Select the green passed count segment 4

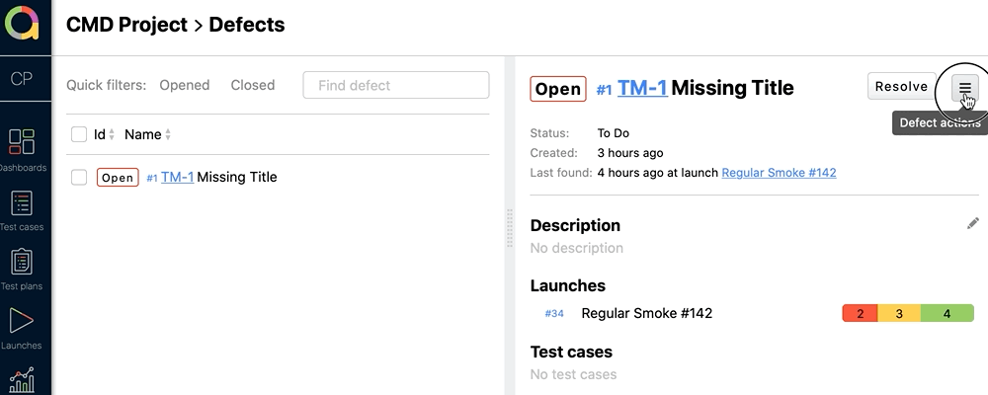point(947,313)
